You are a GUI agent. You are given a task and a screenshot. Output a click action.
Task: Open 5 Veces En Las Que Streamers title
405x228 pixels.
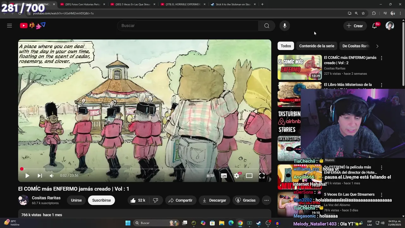pyautogui.click(x=349, y=194)
